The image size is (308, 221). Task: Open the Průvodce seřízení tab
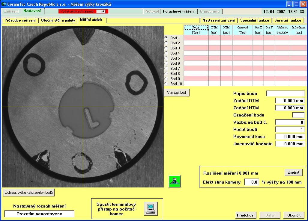coord(20,20)
